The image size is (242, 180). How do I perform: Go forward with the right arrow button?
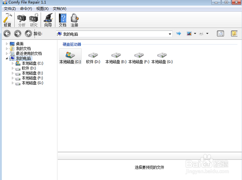[18, 33]
